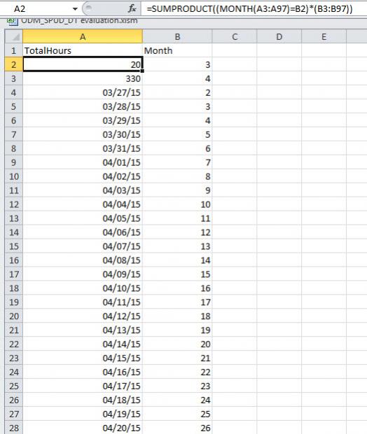Screen dimensions: 367x434
Task: Select cell with date 04/01/15
Action: click(x=83, y=162)
